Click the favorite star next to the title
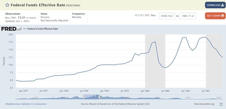The height and width of the screenshot is (109, 226). 7,5
